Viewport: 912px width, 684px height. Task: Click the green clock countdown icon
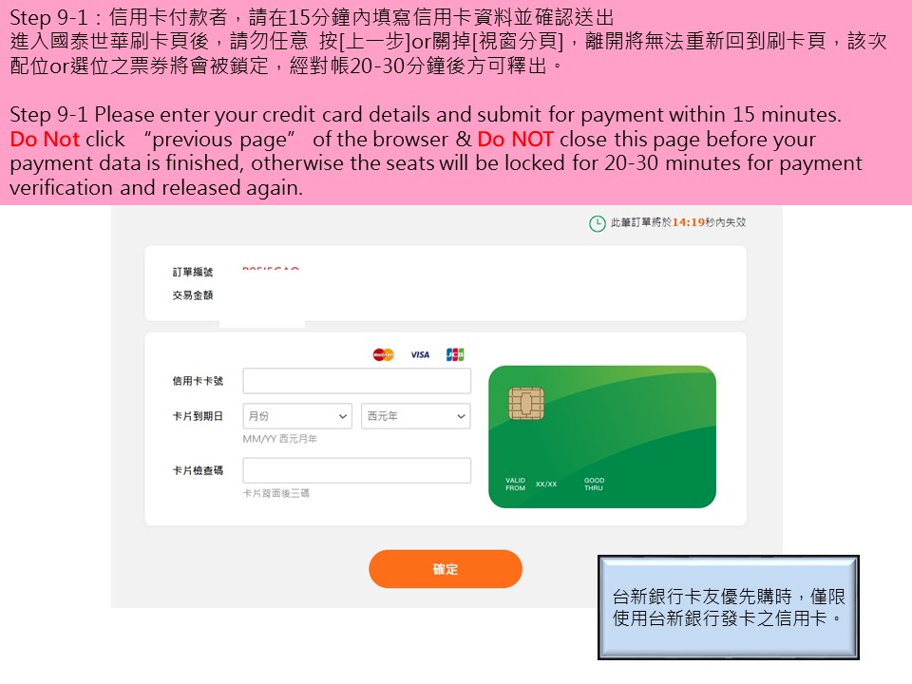[x=598, y=223]
